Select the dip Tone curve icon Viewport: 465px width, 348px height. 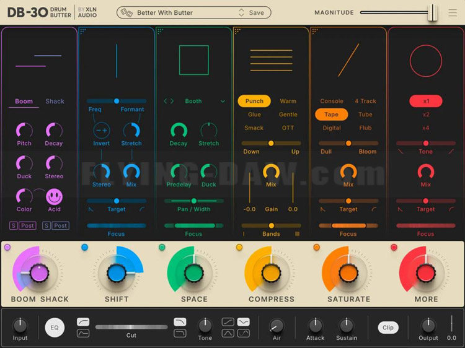(x=244, y=321)
